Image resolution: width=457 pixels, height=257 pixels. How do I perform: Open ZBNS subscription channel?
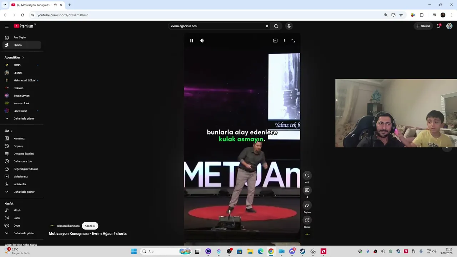pyautogui.click(x=22, y=65)
